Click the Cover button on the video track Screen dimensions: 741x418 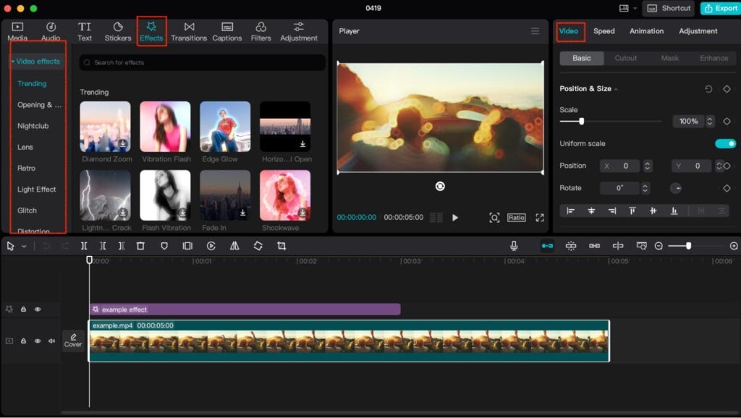(73, 341)
